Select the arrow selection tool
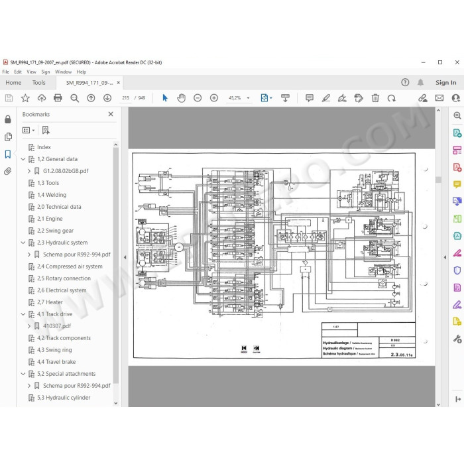This screenshot has height=464, width=464. [x=165, y=98]
